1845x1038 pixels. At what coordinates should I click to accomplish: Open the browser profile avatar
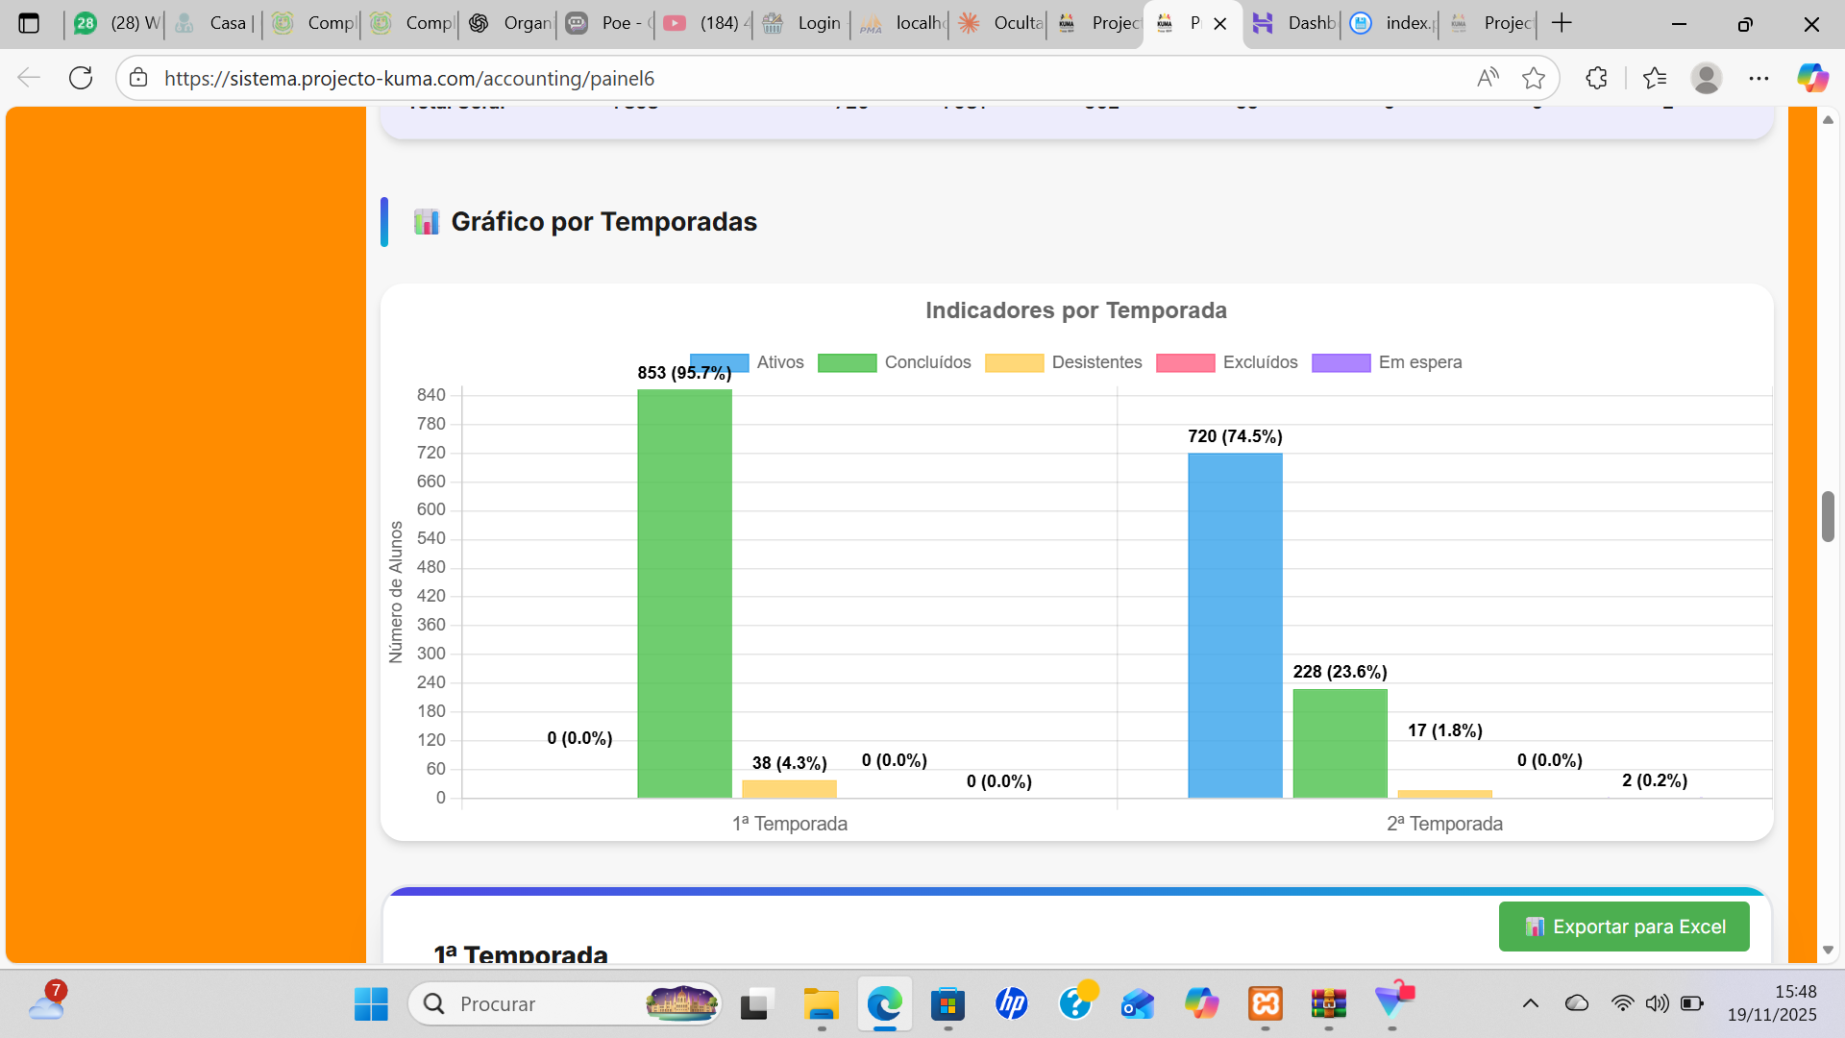(x=1706, y=78)
